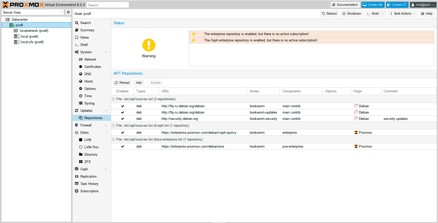
Task: Click enabled checkmark for ceph-quincy repository
Action: (122, 133)
